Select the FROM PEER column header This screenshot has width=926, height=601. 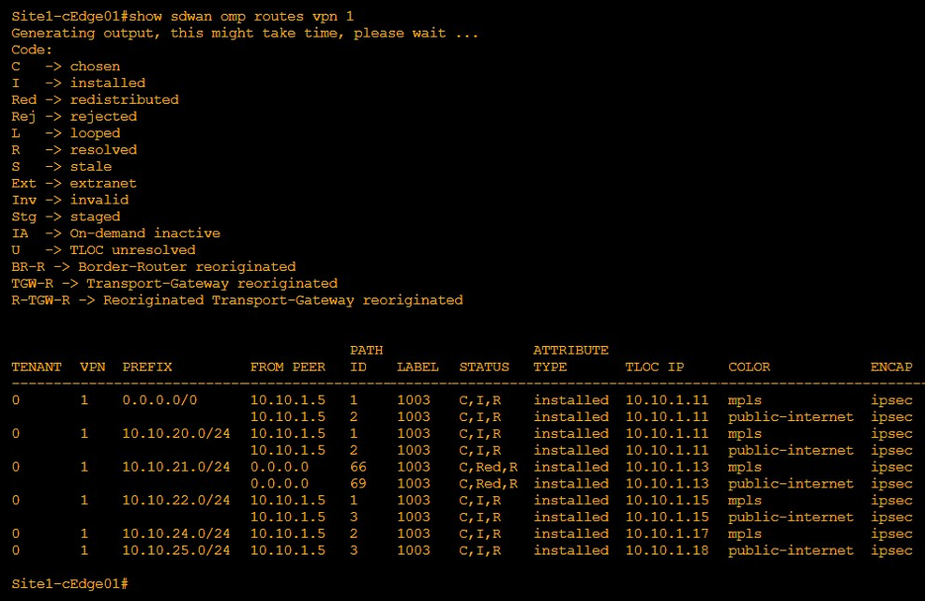click(x=287, y=367)
